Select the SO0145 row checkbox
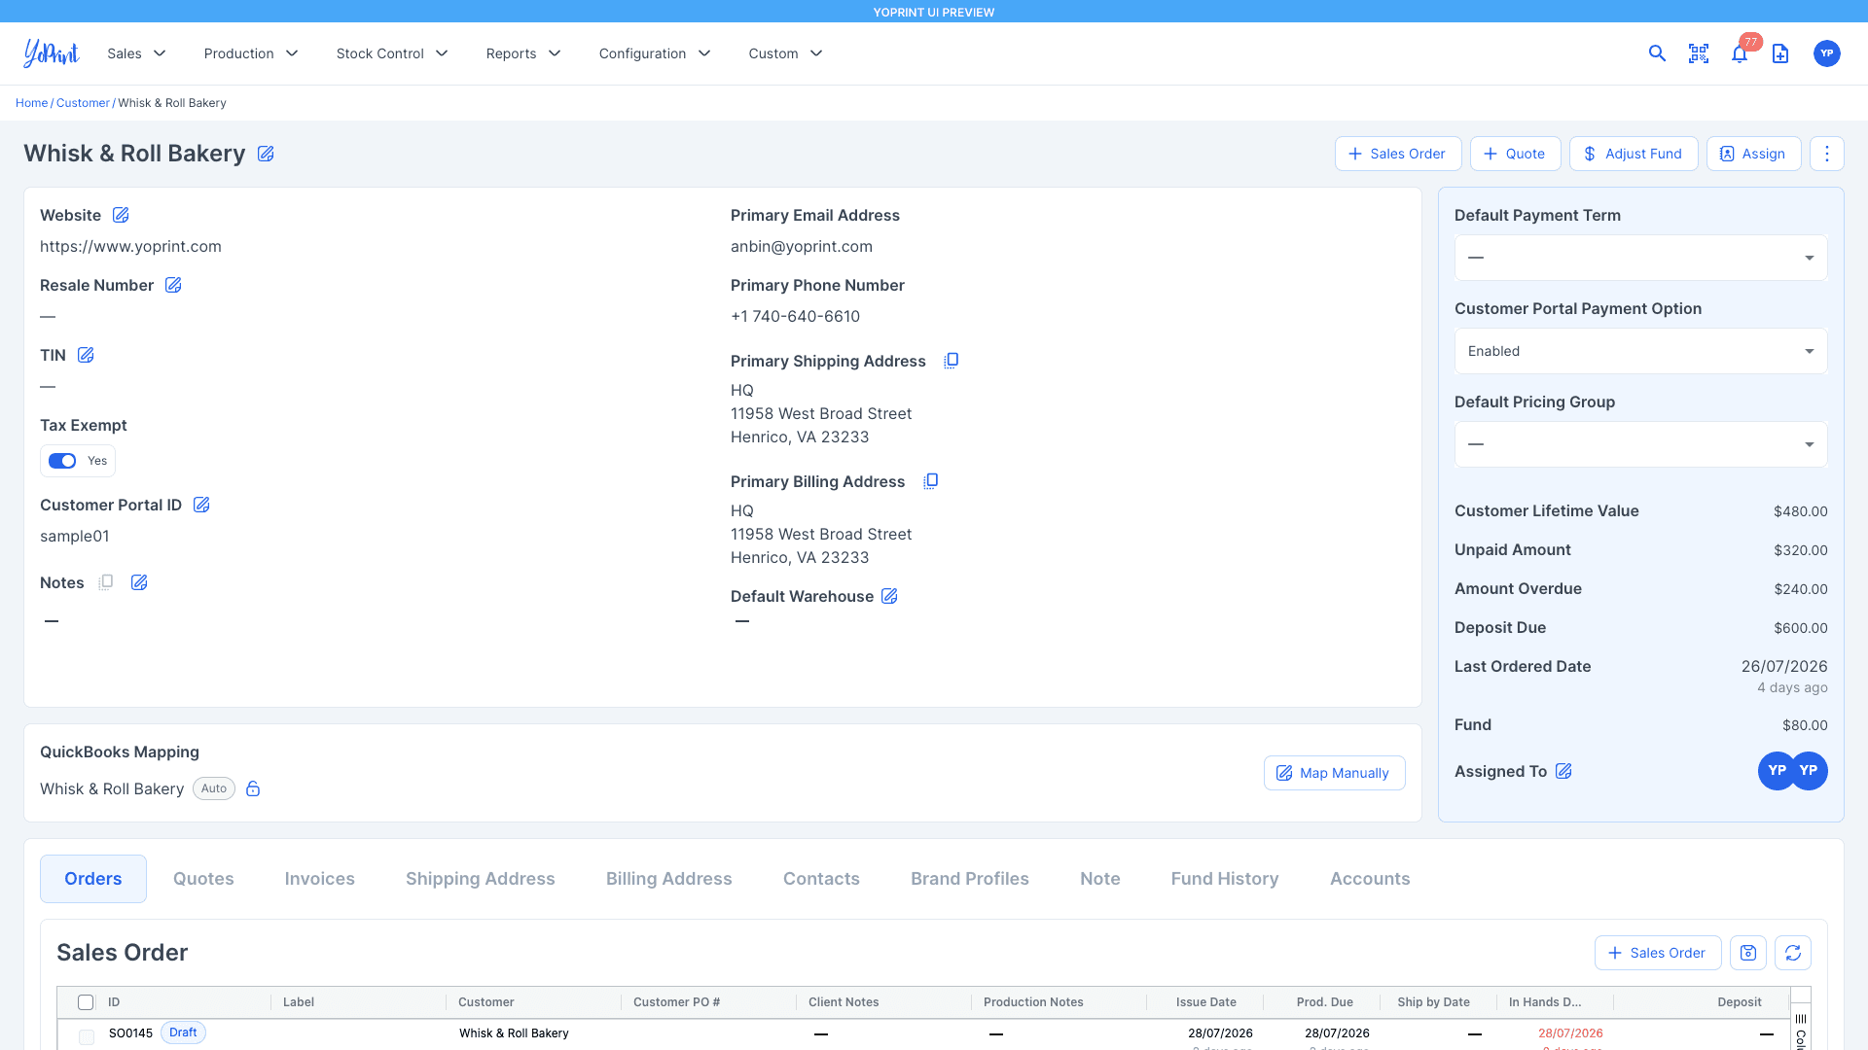The width and height of the screenshot is (1868, 1050). pos(87,1037)
